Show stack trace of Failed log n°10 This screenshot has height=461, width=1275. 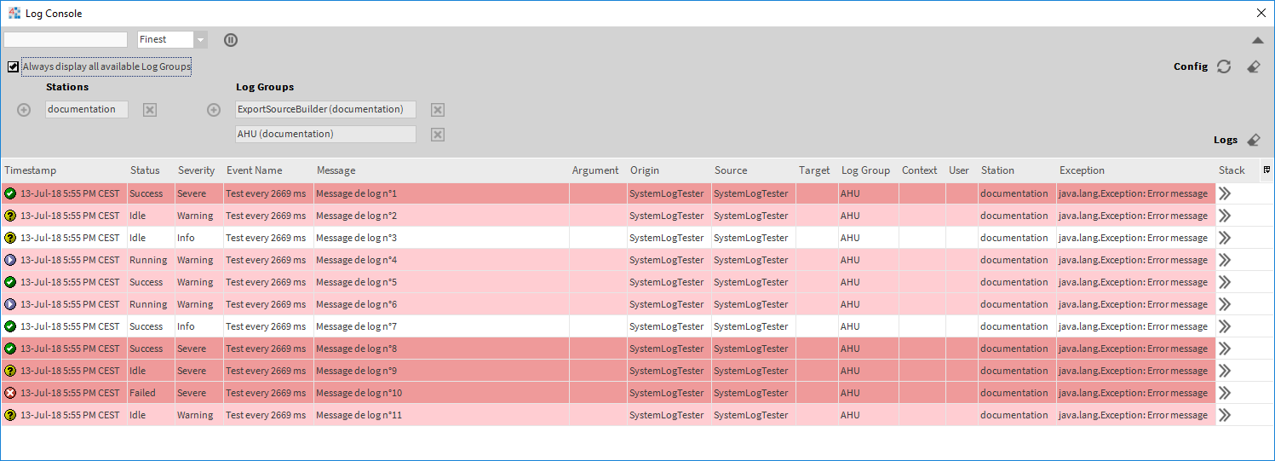(x=1225, y=393)
